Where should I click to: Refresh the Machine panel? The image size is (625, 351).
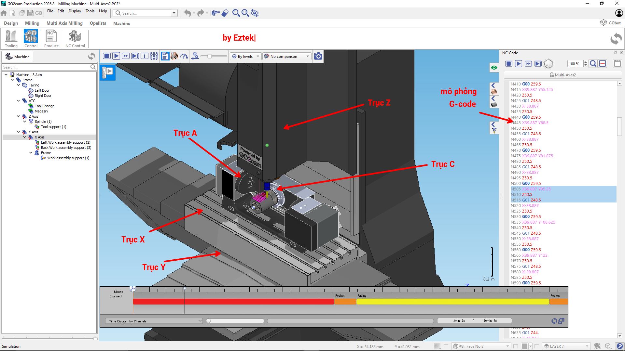[91, 56]
